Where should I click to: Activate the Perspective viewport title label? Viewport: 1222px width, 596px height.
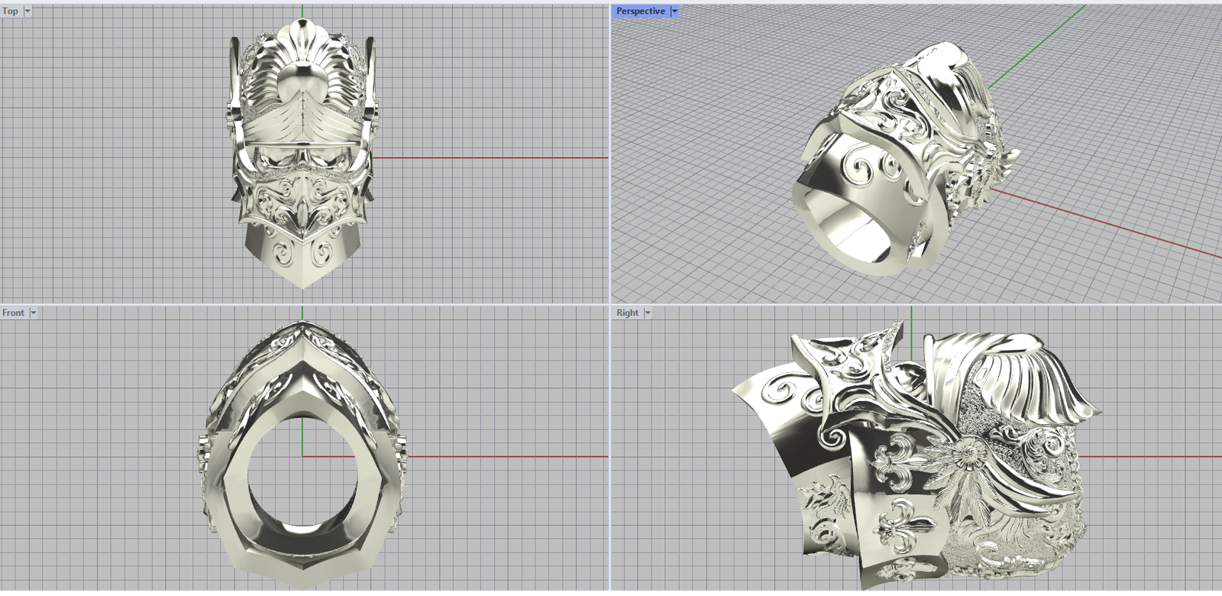coord(640,11)
